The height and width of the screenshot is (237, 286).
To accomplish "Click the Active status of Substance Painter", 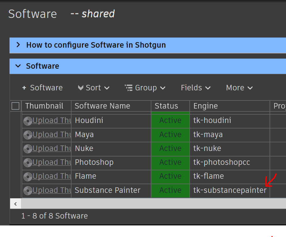I will pyautogui.click(x=171, y=191).
